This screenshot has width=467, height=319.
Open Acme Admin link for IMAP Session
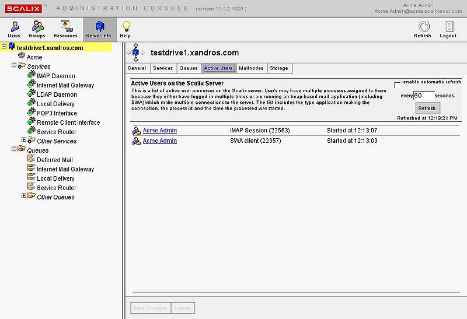coord(159,131)
